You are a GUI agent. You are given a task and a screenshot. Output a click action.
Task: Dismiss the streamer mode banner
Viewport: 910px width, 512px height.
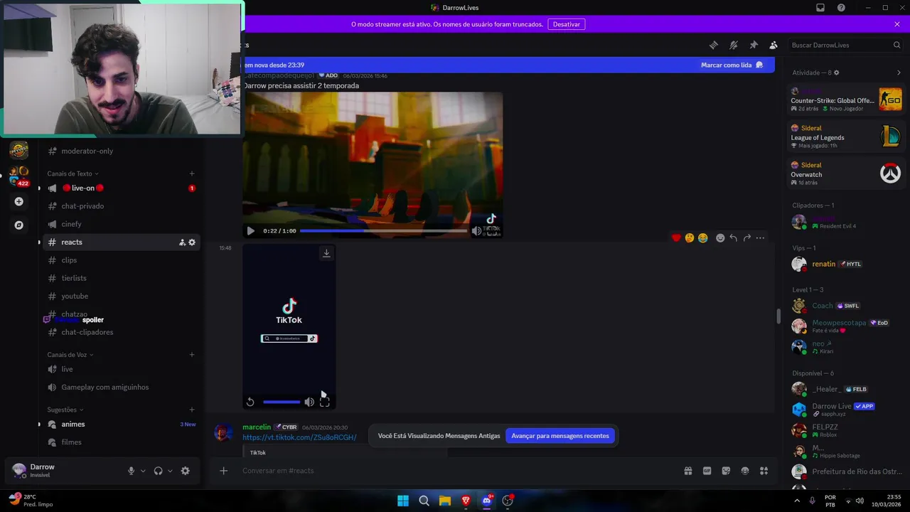(897, 24)
